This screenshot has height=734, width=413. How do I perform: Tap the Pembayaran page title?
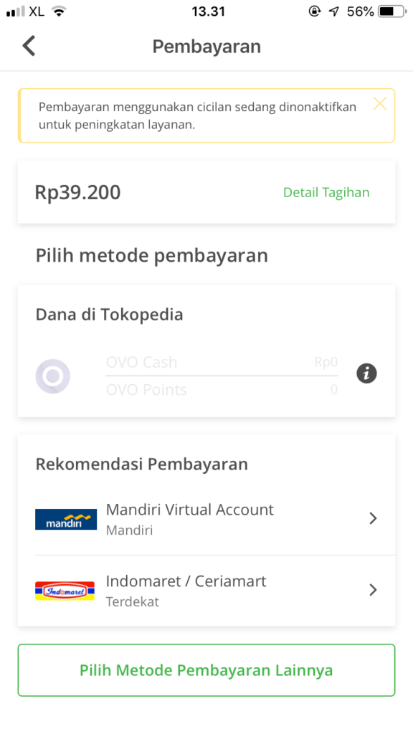click(206, 45)
